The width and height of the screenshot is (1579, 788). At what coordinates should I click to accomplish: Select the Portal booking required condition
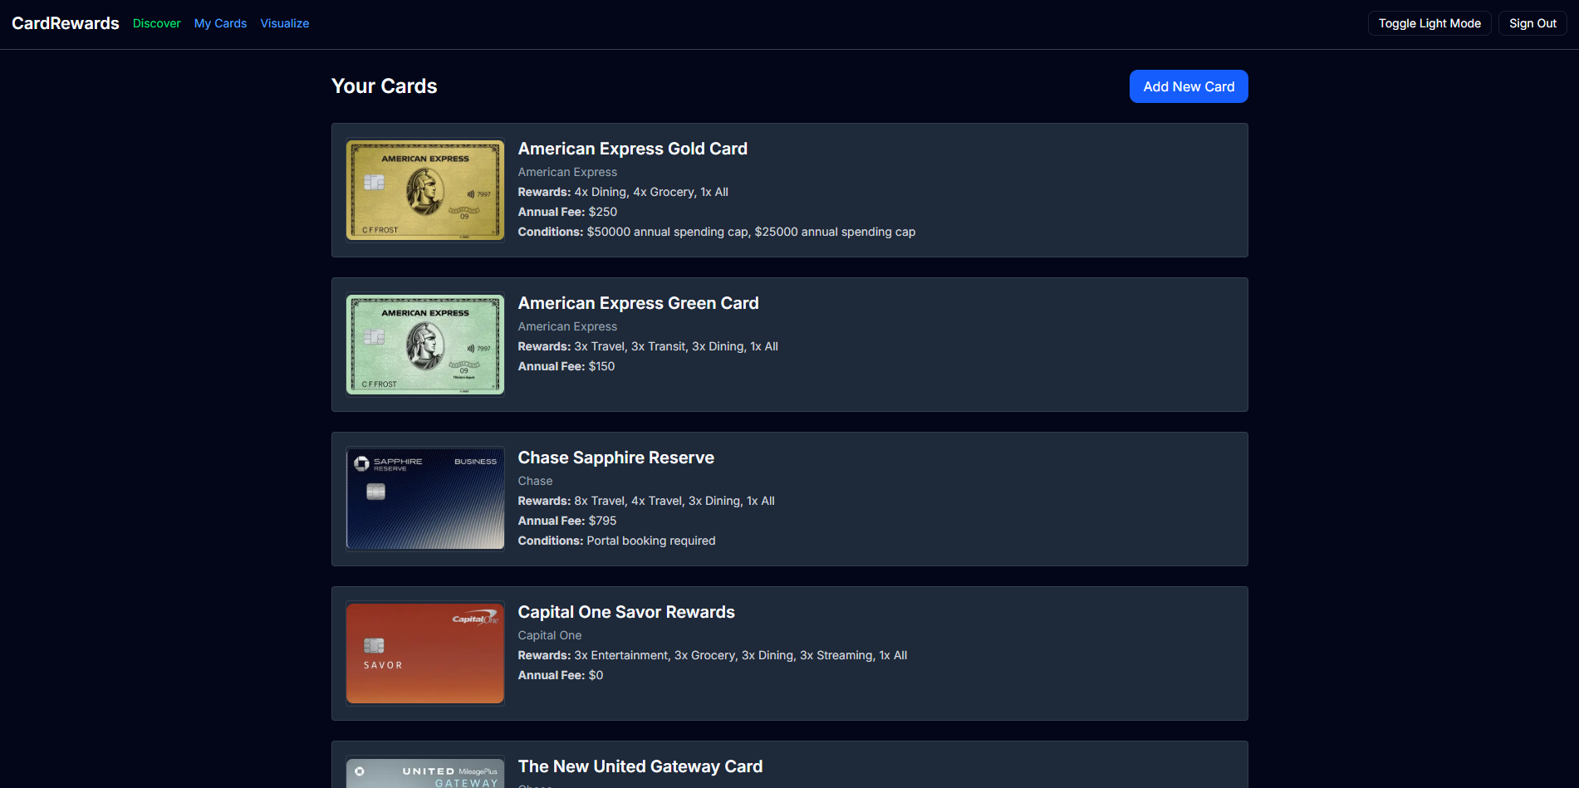coord(617,541)
